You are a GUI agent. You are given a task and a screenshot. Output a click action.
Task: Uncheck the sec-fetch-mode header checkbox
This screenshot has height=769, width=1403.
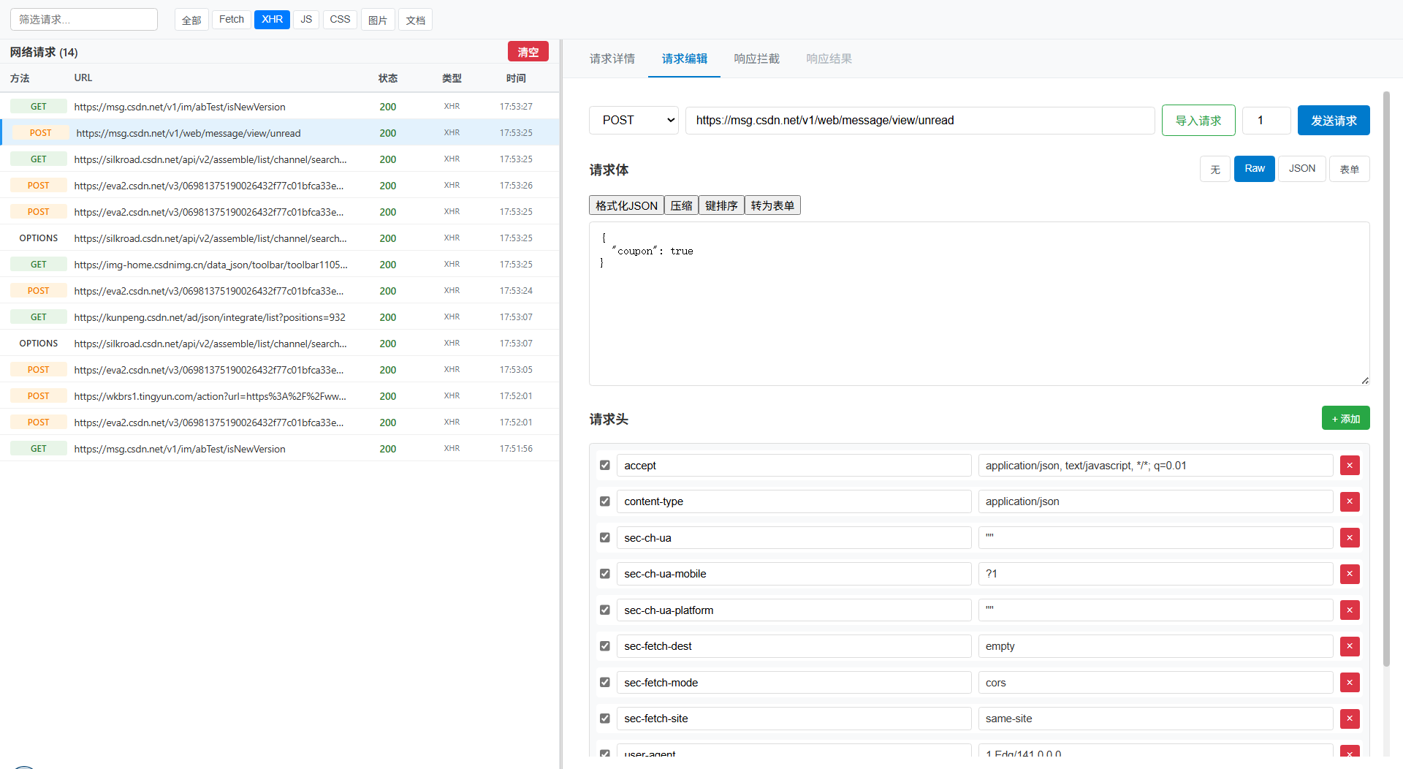[605, 682]
